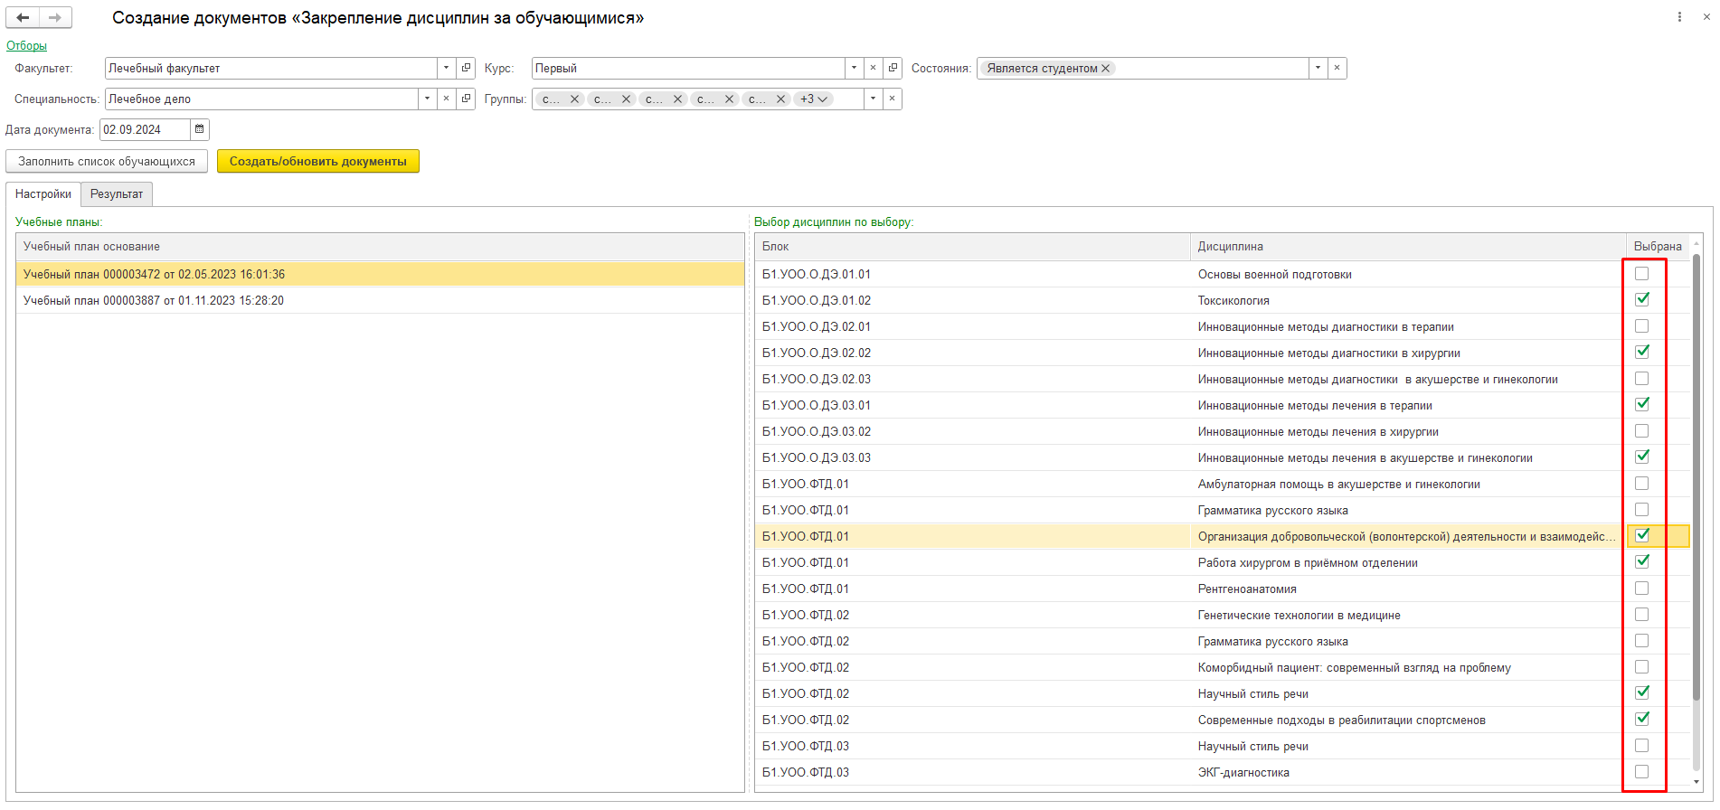Toggle the 'Рентгеноанатомия' checkbox
The image size is (1720, 810).
point(1641,589)
